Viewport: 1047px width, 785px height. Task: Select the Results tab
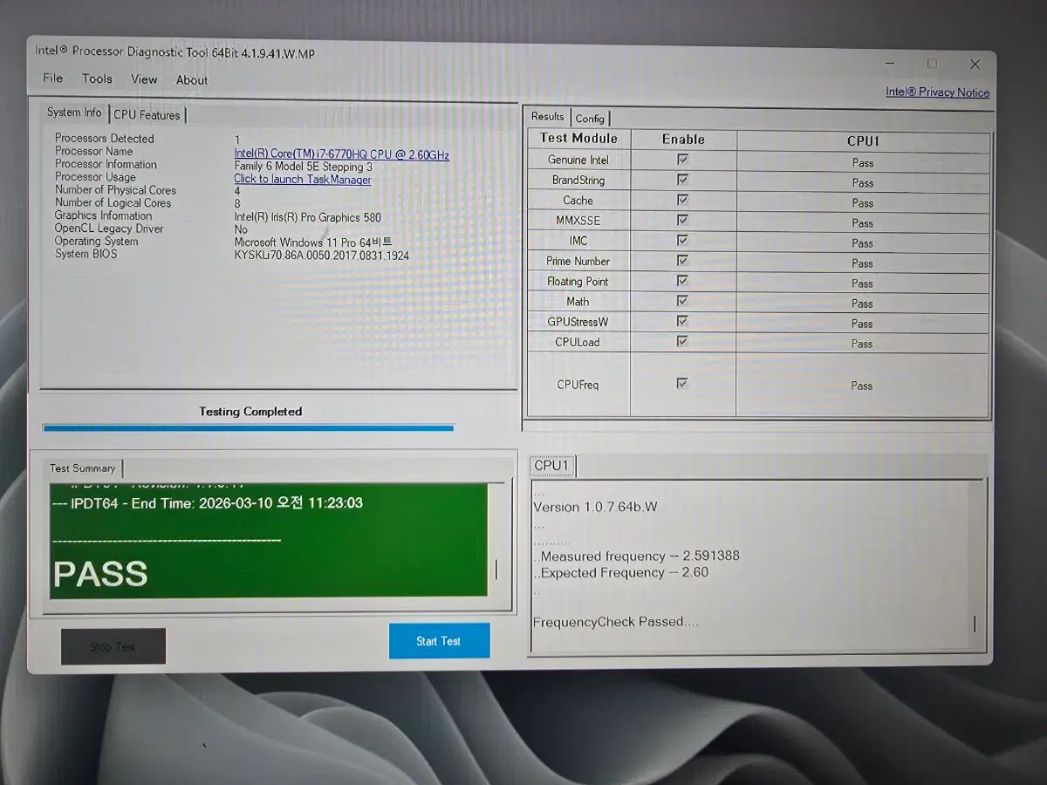[548, 116]
